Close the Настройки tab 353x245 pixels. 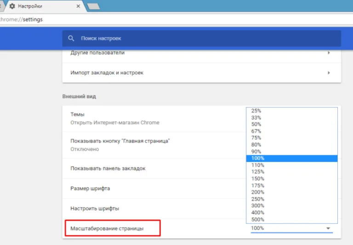78,6
